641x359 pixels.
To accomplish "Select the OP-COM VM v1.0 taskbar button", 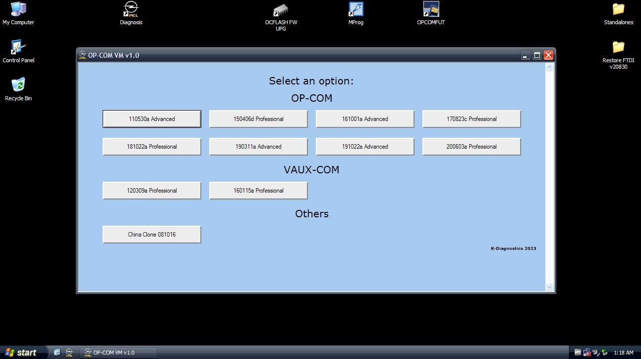I will coord(118,353).
